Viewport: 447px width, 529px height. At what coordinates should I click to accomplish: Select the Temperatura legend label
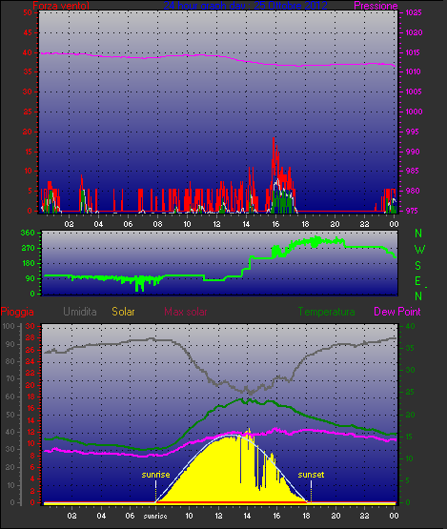(x=326, y=312)
